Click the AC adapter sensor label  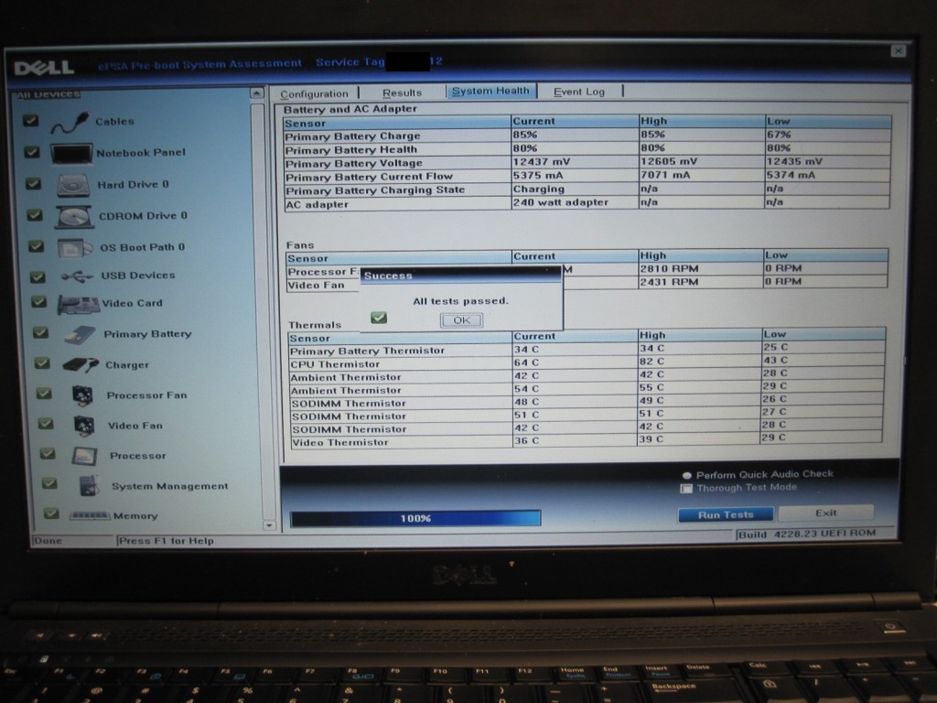tap(317, 204)
